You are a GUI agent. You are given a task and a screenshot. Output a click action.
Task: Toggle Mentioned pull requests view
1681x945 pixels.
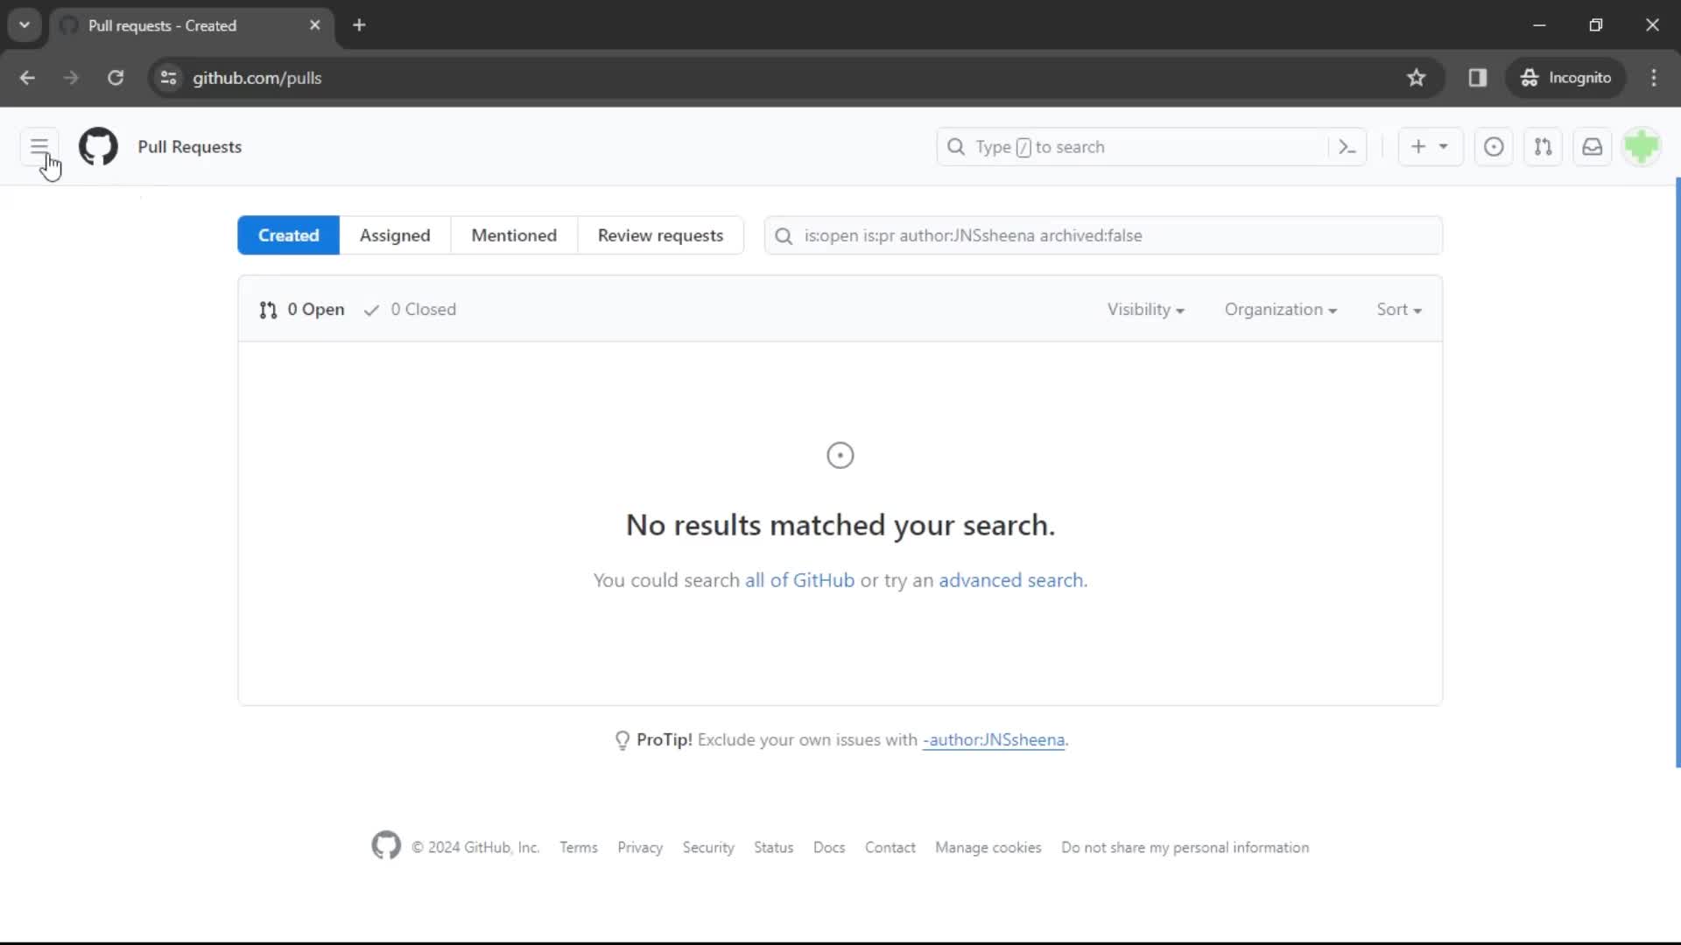(514, 235)
